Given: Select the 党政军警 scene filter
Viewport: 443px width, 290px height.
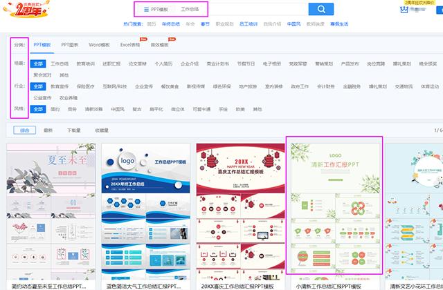Looking at the screenshot, I should [x=298, y=64].
